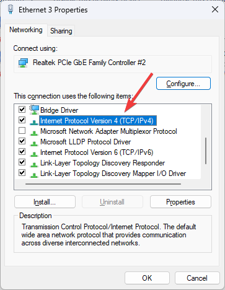
Task: Switch to the Sharing tab
Action: tap(61, 31)
